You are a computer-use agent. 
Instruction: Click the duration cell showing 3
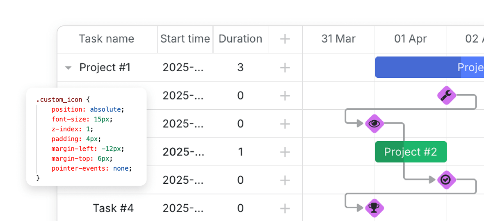[x=240, y=68]
